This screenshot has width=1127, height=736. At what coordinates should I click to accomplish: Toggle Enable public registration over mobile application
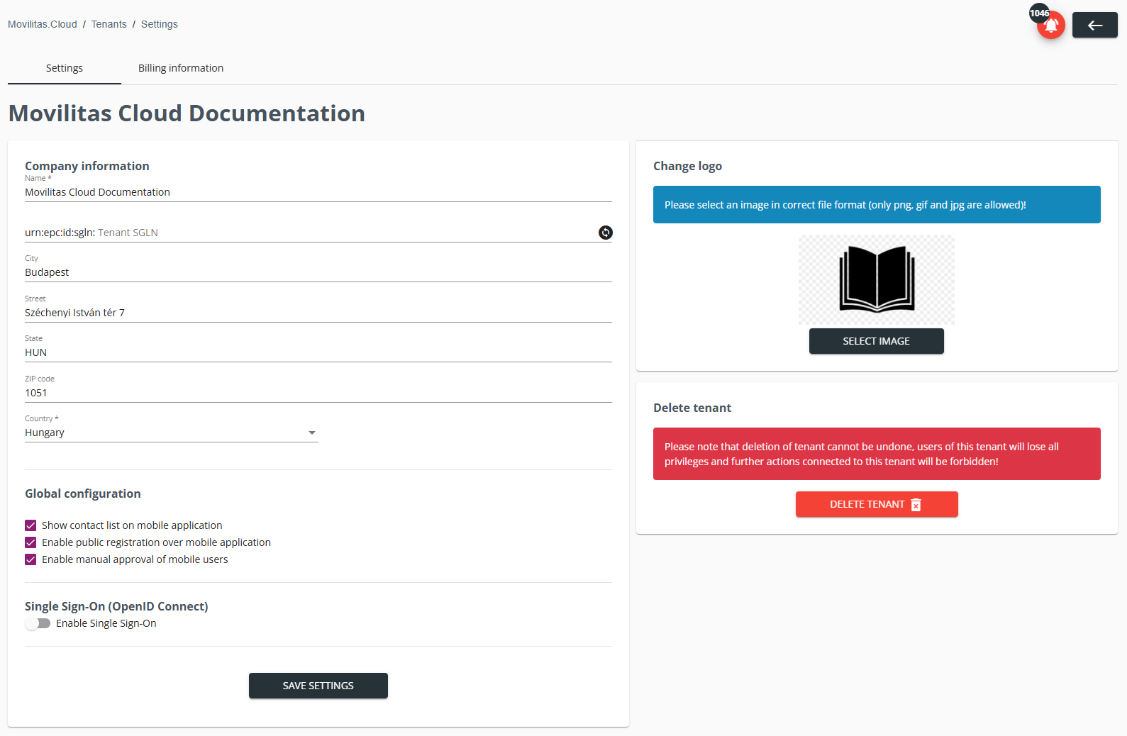click(30, 542)
